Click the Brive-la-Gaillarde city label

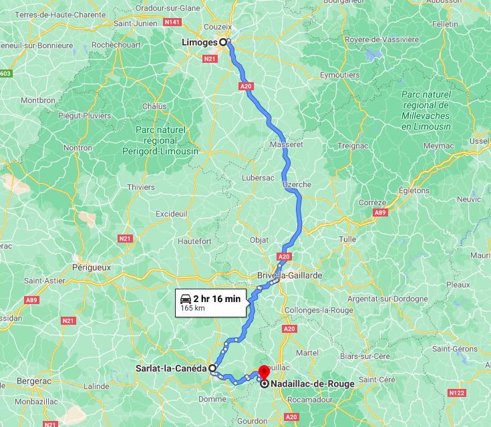(x=290, y=275)
